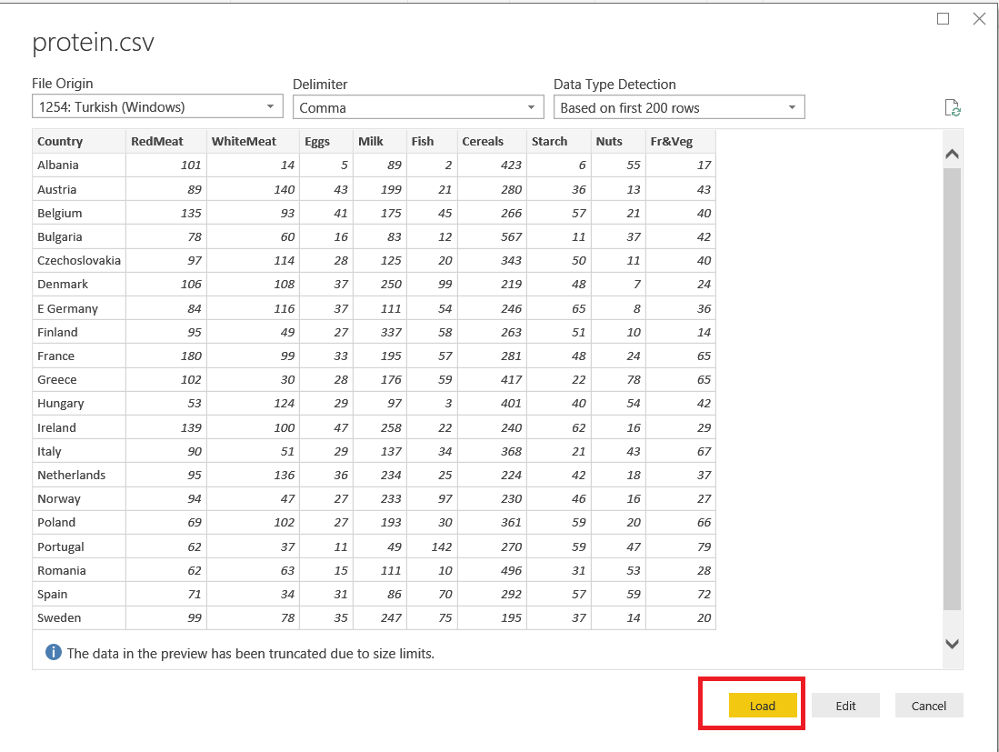This screenshot has width=999, height=752.
Task: Open the Data Type Detection dropdown
Action: tap(679, 107)
